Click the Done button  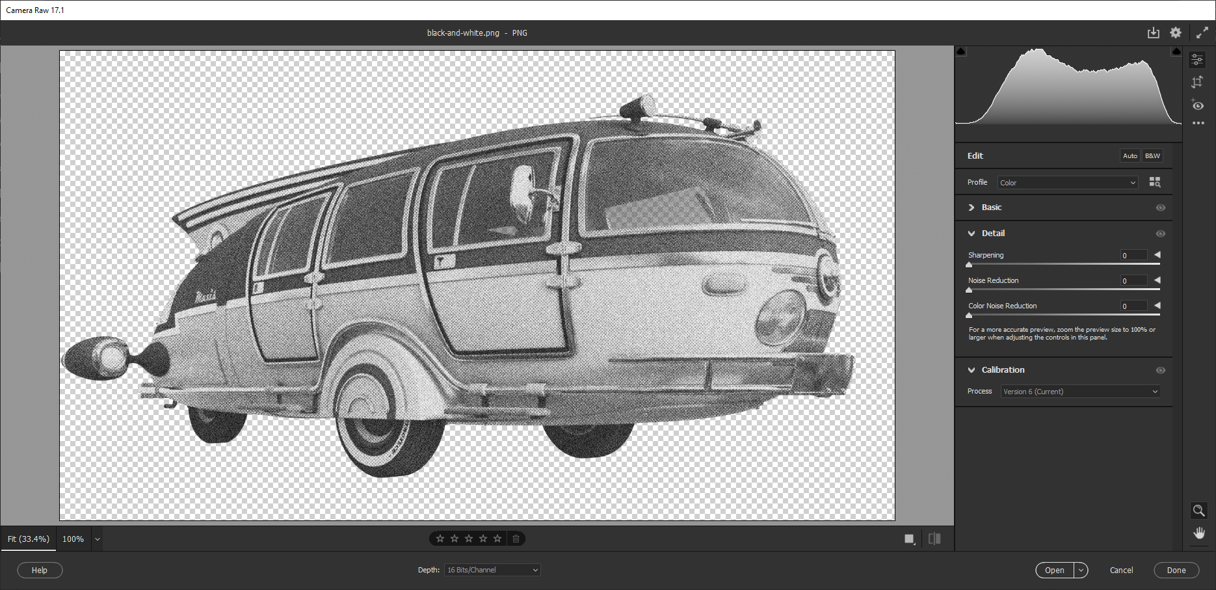click(1176, 570)
